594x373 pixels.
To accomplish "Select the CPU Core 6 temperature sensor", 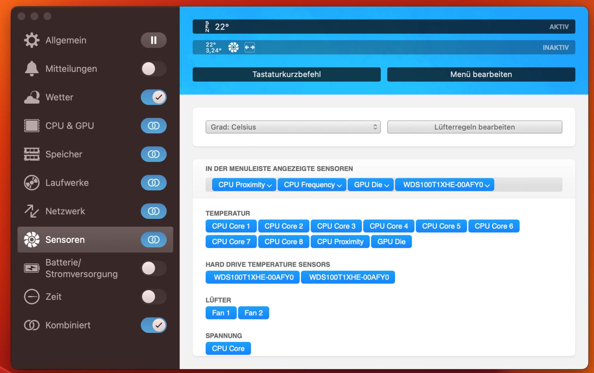I will pos(494,226).
